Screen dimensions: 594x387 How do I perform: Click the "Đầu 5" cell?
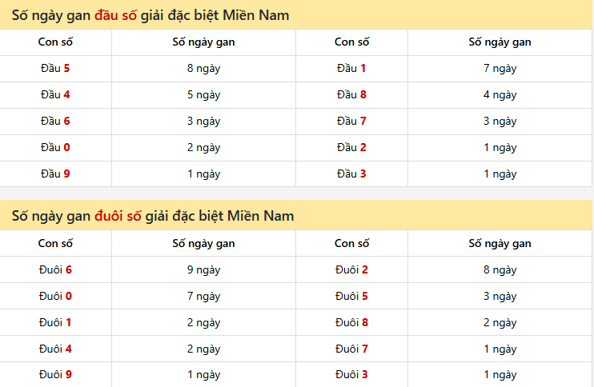pyautogui.click(x=55, y=69)
